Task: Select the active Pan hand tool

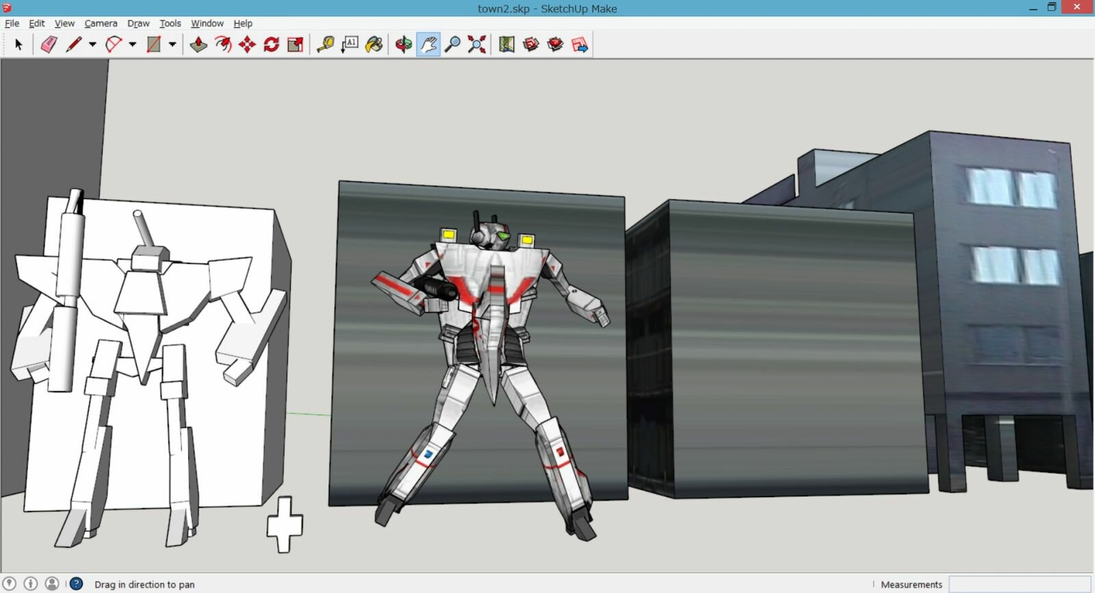Action: pyautogui.click(x=428, y=44)
